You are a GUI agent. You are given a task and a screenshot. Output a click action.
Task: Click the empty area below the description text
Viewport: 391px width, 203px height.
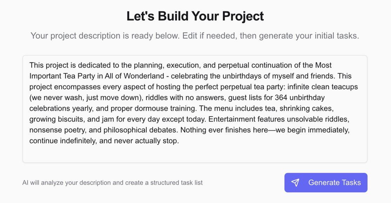click(195, 154)
